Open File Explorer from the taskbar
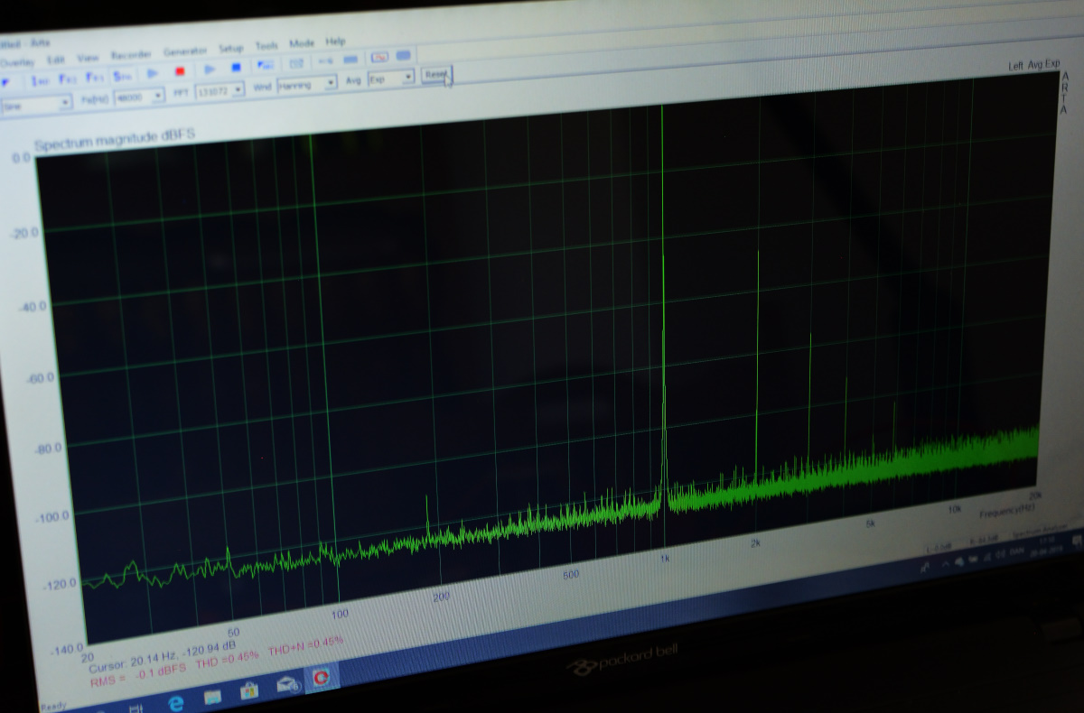 coord(213,696)
